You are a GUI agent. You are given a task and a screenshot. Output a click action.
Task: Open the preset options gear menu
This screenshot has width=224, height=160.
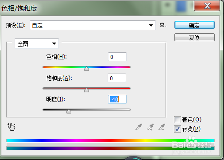tap(163, 25)
